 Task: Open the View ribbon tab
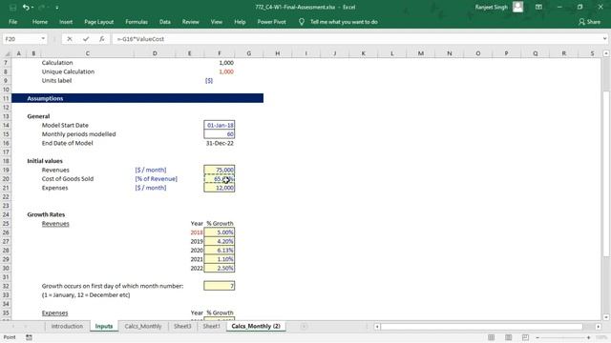click(x=217, y=22)
